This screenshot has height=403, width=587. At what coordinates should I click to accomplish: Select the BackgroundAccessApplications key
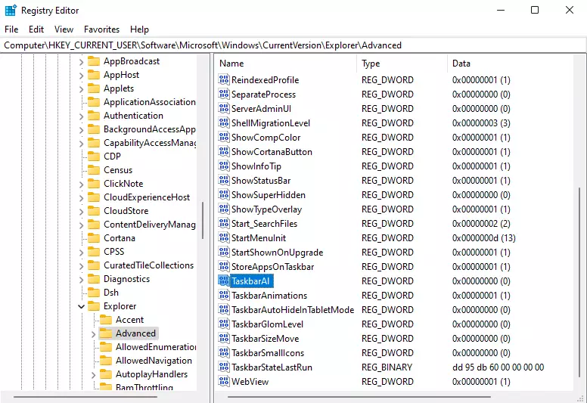pyautogui.click(x=150, y=129)
